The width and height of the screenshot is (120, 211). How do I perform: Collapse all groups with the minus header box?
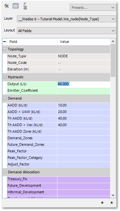5,42
